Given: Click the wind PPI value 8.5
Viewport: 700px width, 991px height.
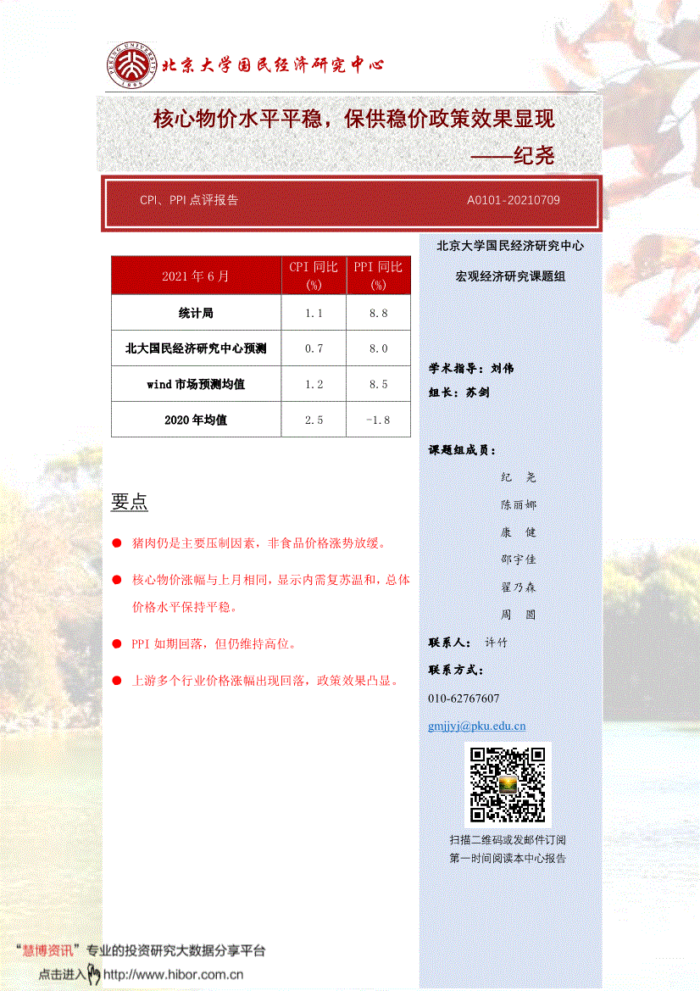Looking at the screenshot, I should point(379,384).
